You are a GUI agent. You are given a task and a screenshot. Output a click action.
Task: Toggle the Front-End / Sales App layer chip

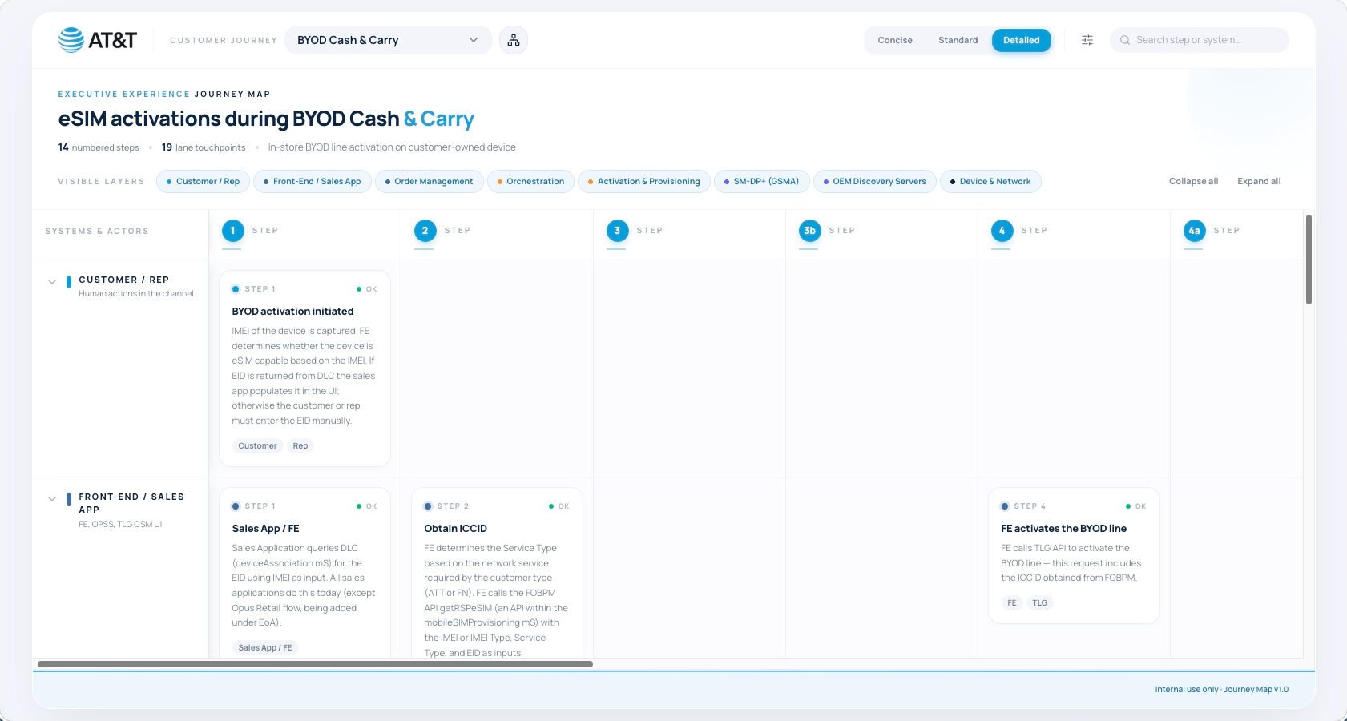point(313,182)
